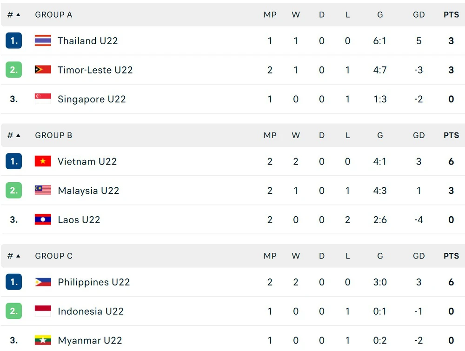Viewport: 465px width, 351px height.
Task: Click the Thailand flag icon
Action: coord(43,41)
